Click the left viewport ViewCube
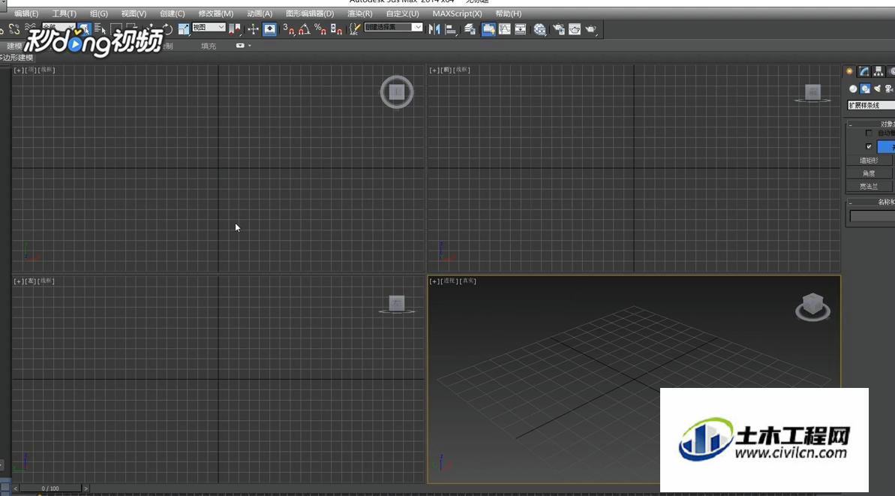This screenshot has height=496, width=895. (x=397, y=304)
